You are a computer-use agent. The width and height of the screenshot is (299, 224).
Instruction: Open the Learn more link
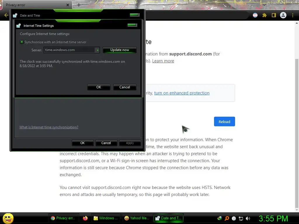pyautogui.click(x=163, y=61)
